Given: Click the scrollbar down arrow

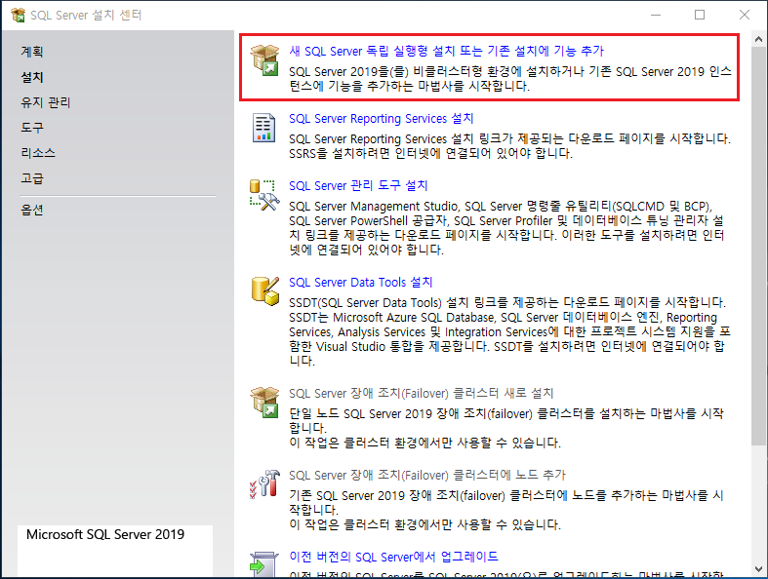Looking at the screenshot, I should [x=758, y=569].
